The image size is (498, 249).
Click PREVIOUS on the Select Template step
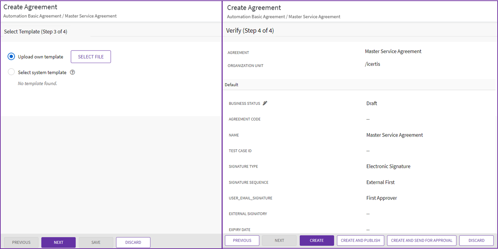pos(21,242)
